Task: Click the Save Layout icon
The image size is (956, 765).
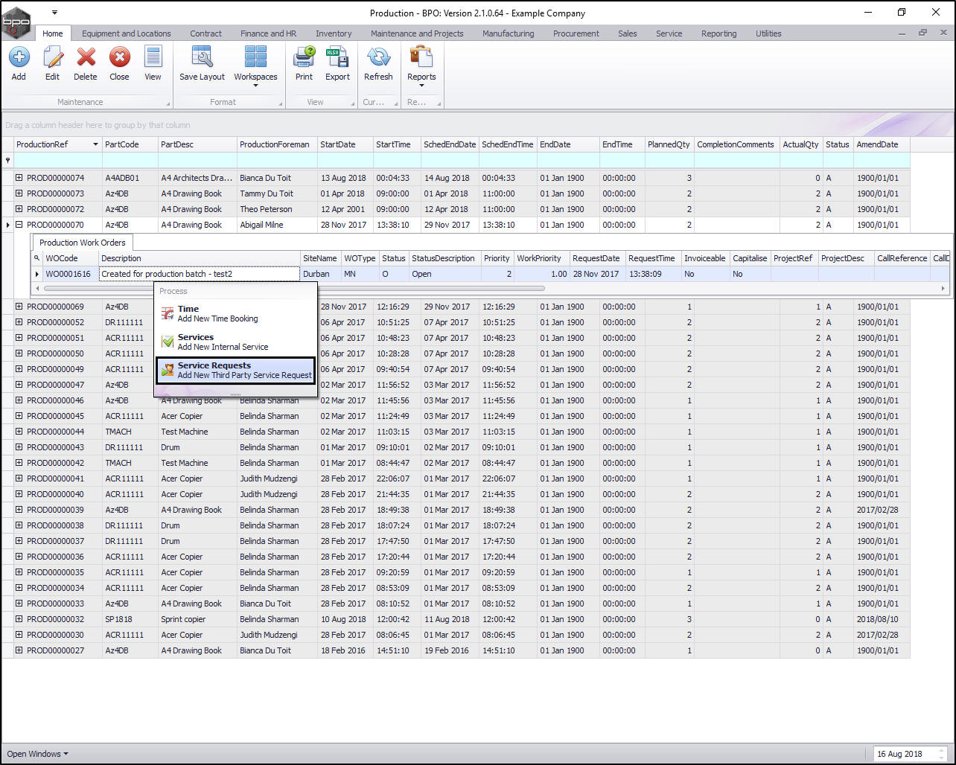Action: click(202, 58)
